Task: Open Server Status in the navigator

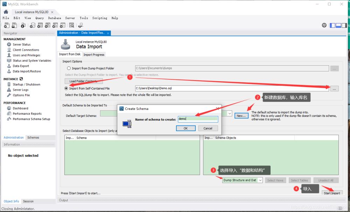Action: 21,44
